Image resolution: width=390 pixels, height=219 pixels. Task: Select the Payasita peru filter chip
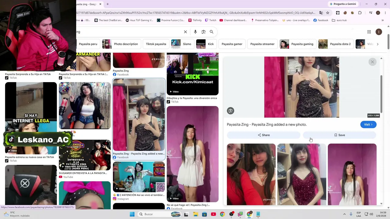pyautogui.click(x=88, y=44)
